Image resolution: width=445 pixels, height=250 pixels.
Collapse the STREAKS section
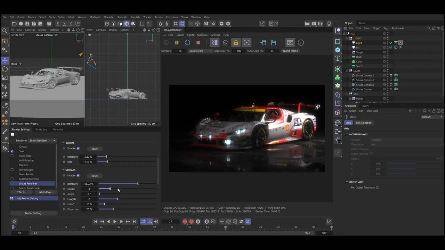(64, 170)
